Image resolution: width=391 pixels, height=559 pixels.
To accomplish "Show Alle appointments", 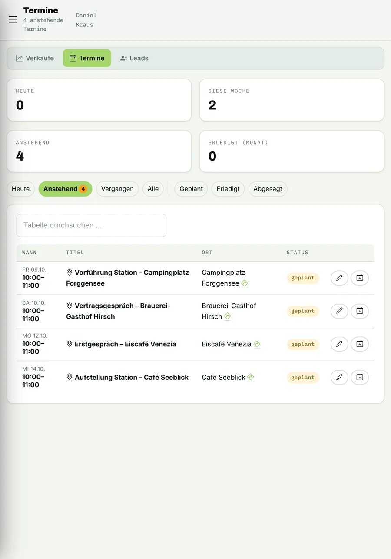I will (x=153, y=189).
